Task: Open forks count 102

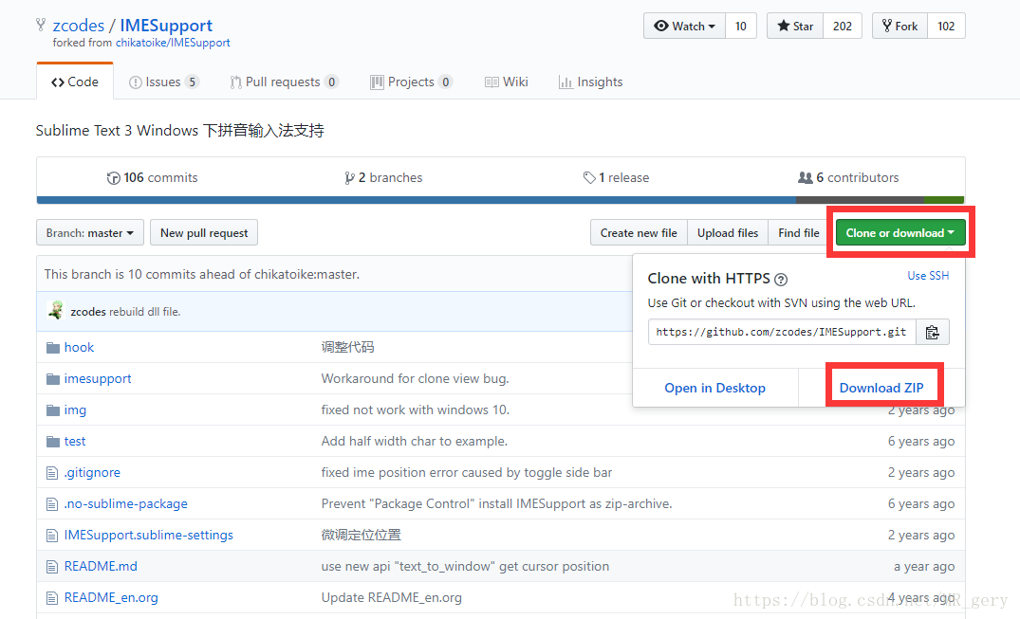Action: (x=946, y=26)
